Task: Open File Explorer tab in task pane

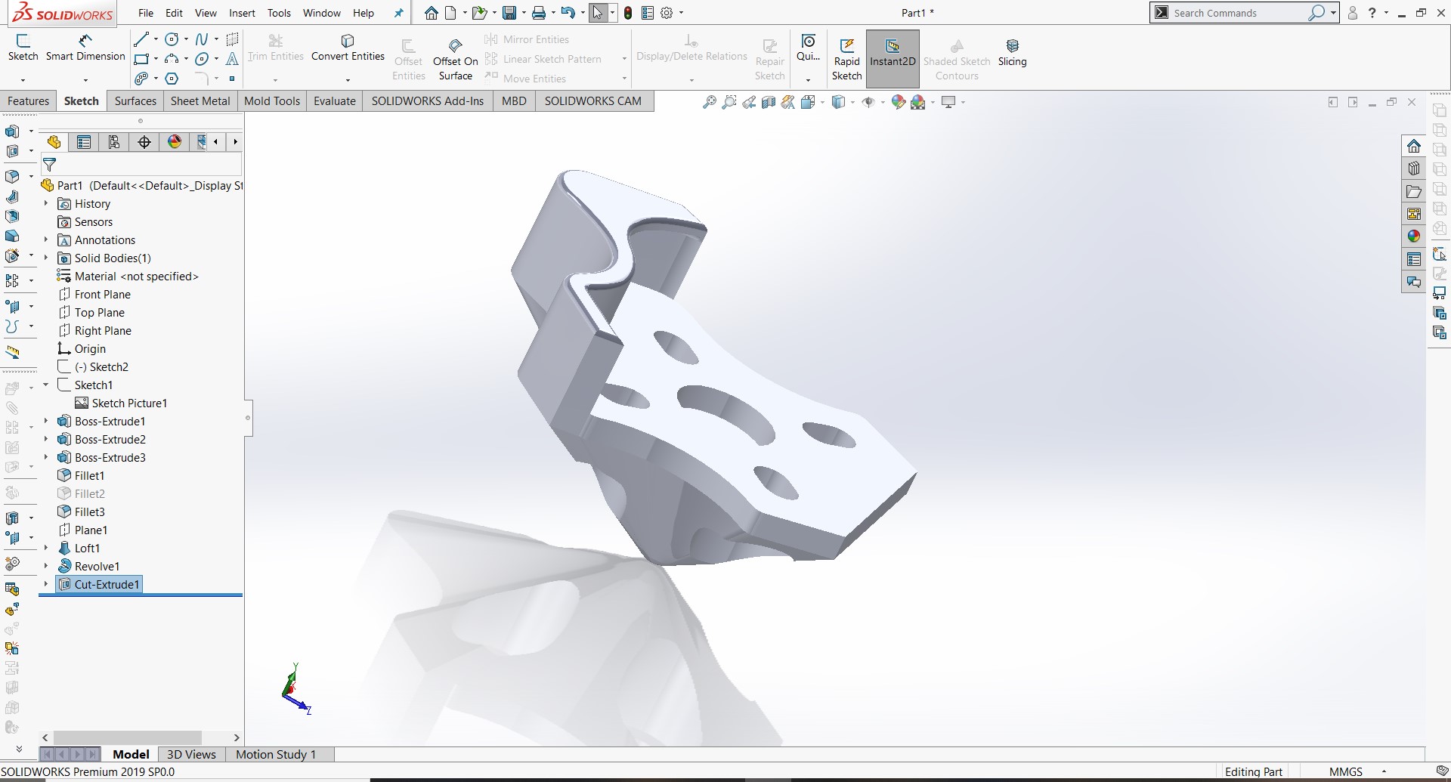Action: tap(1414, 191)
